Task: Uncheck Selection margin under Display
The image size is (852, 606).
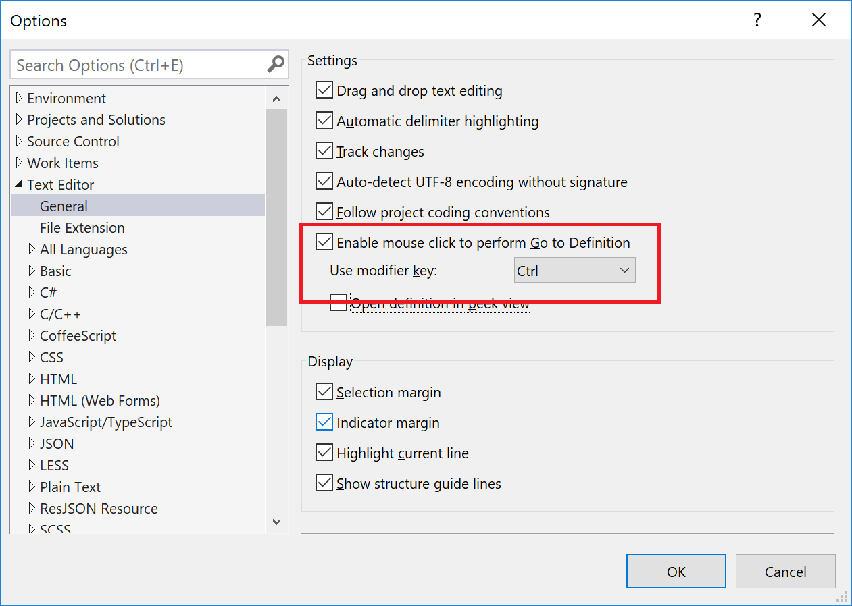Action: pyautogui.click(x=324, y=391)
